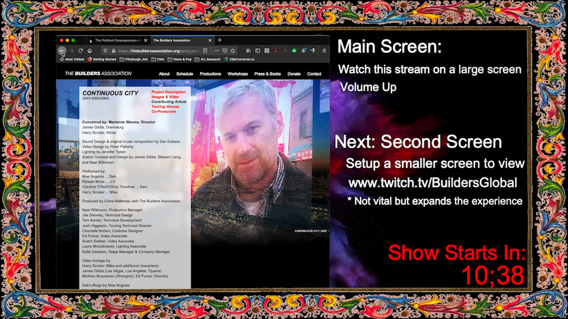568x319 pixels.
Task: Open the Library icon in toolbar
Action: (x=249, y=51)
